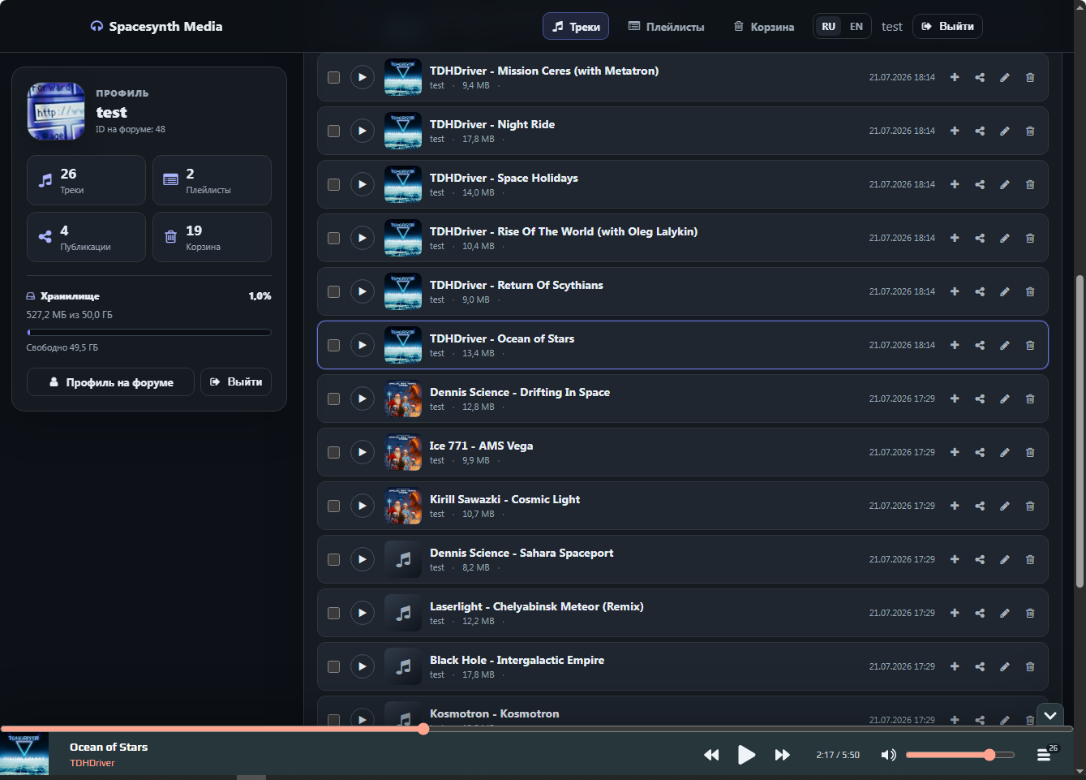Open the playback queue list icon
The image size is (1086, 780).
[1044, 755]
